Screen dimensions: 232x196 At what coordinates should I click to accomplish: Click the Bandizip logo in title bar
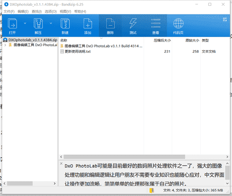pos(6,5)
